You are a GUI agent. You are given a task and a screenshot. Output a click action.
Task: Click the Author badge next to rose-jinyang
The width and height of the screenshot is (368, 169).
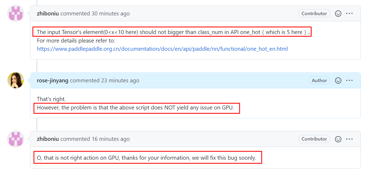(x=319, y=80)
